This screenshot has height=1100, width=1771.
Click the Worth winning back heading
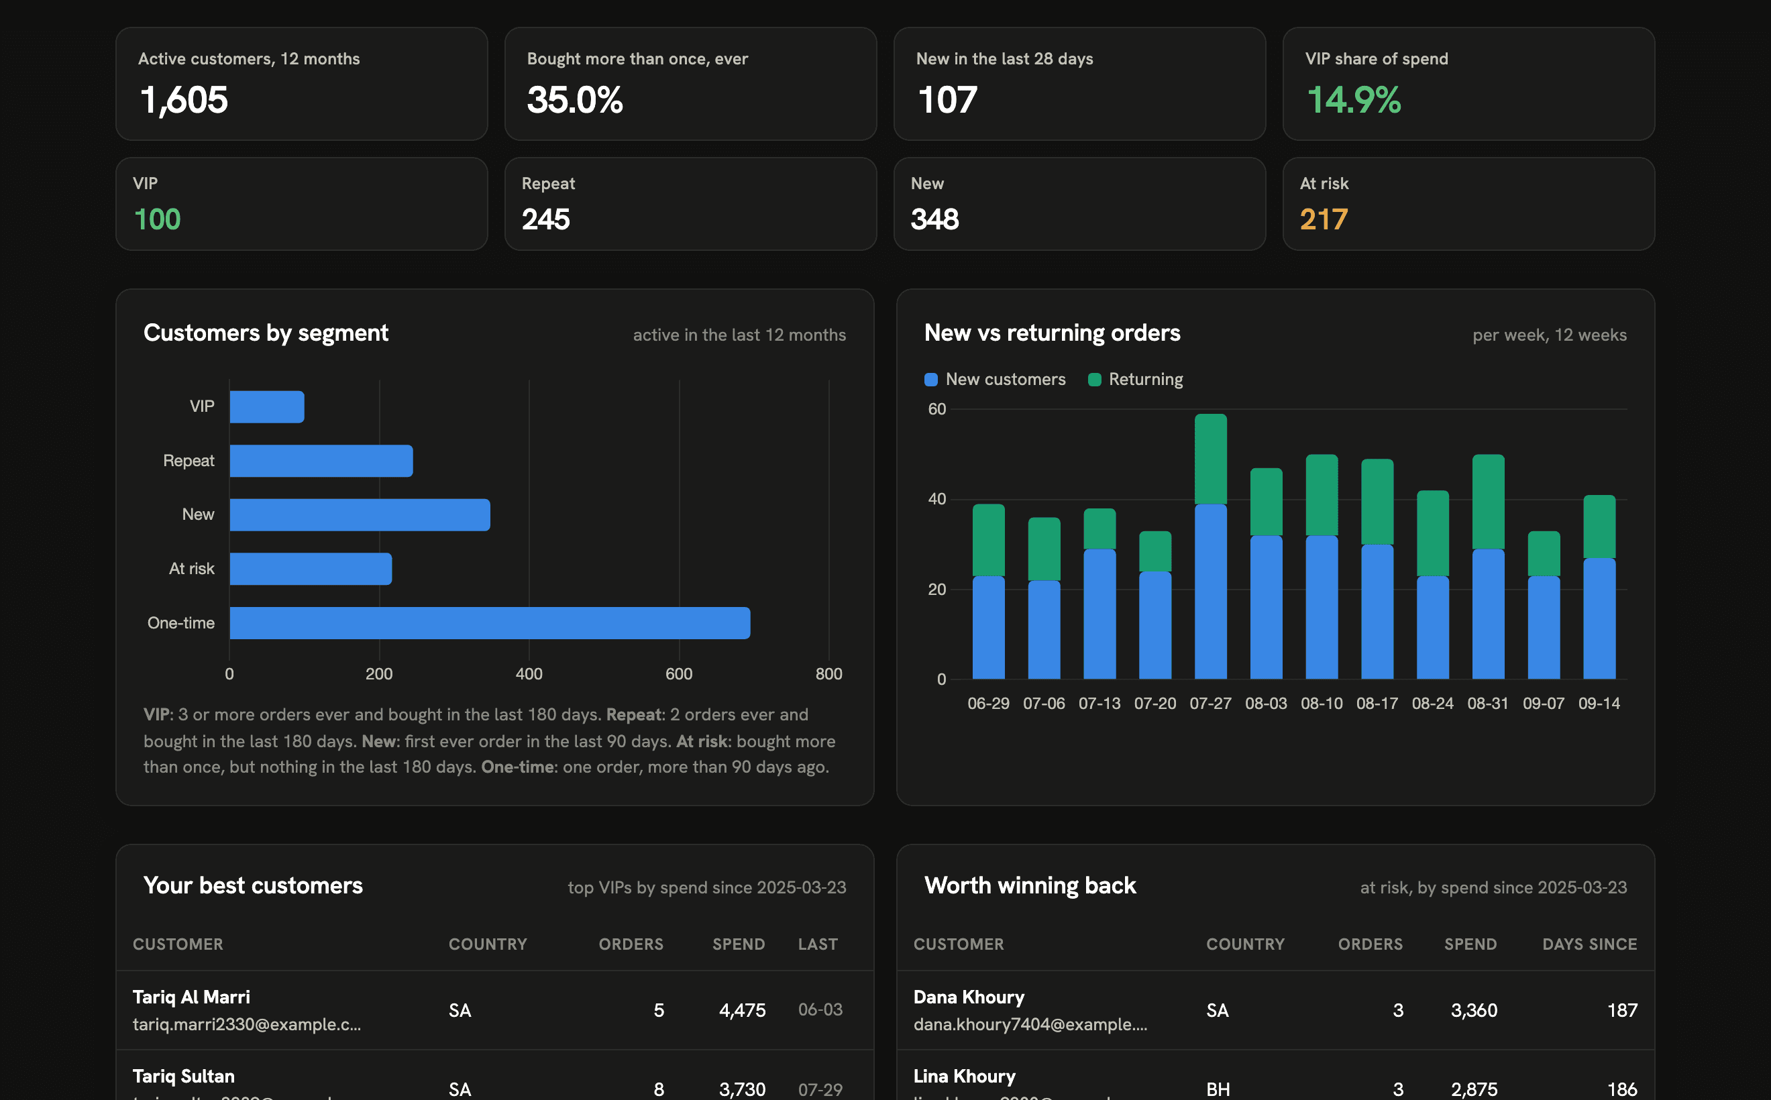coord(1030,885)
